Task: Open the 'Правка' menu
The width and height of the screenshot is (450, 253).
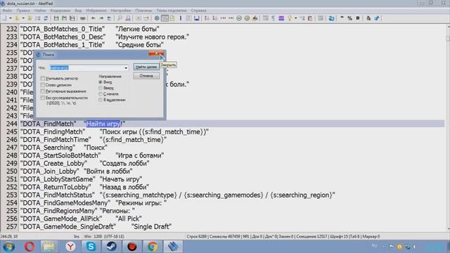Action: pyautogui.click(x=23, y=11)
